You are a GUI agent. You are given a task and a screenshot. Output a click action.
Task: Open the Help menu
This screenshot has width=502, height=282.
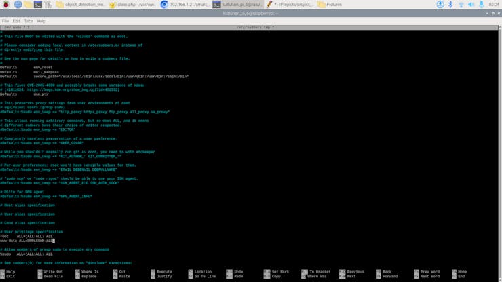pos(41,21)
